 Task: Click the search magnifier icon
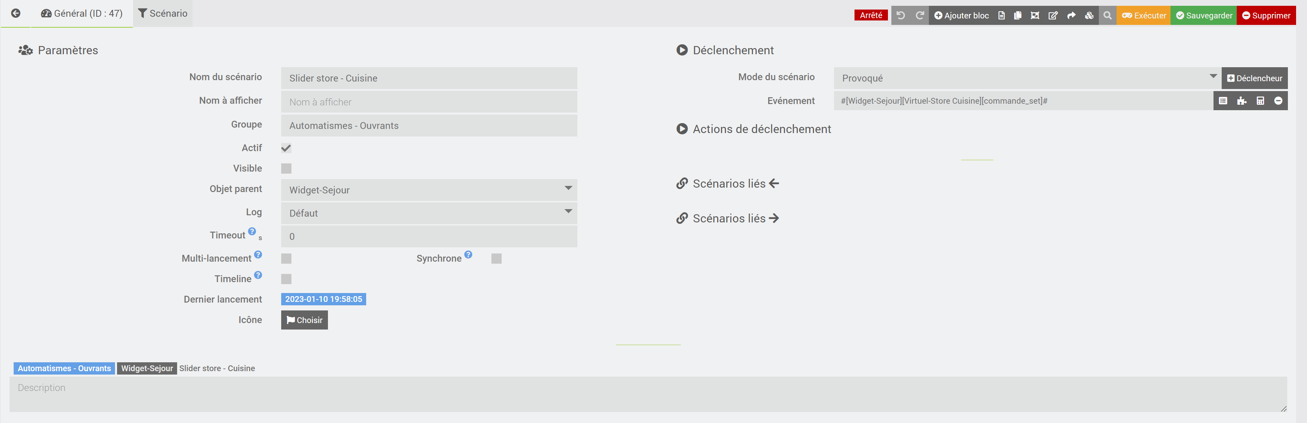point(1108,15)
